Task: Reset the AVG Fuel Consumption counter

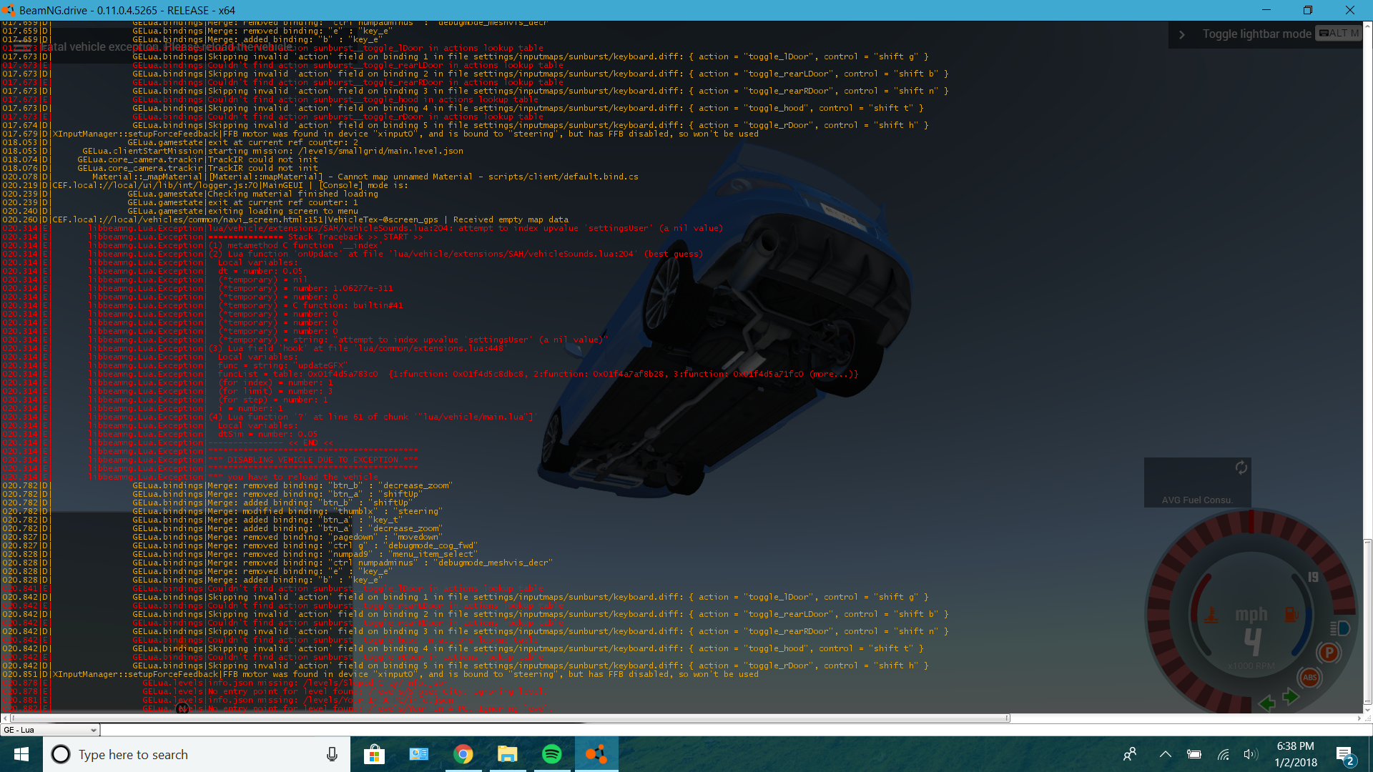Action: tap(1241, 467)
